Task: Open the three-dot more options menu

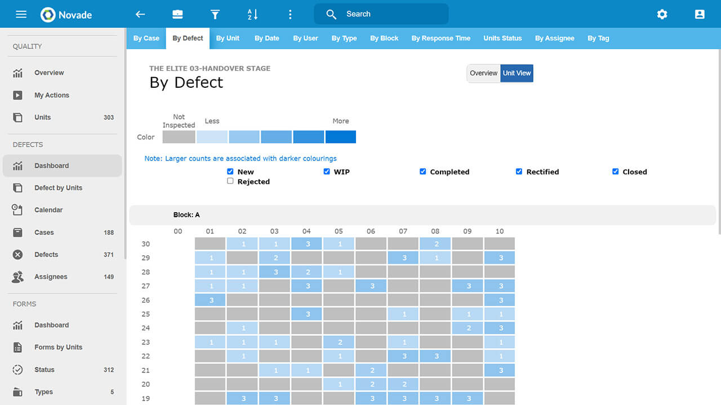Action: point(290,15)
